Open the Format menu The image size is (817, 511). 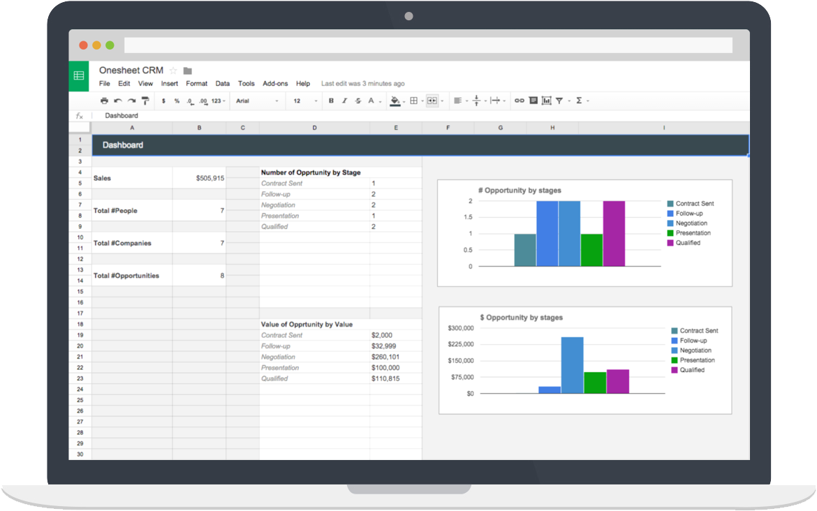point(196,83)
